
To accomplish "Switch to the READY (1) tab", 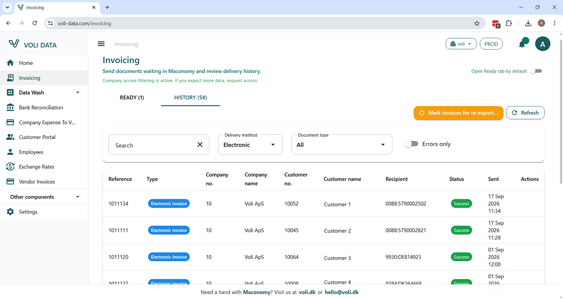I will point(132,98).
